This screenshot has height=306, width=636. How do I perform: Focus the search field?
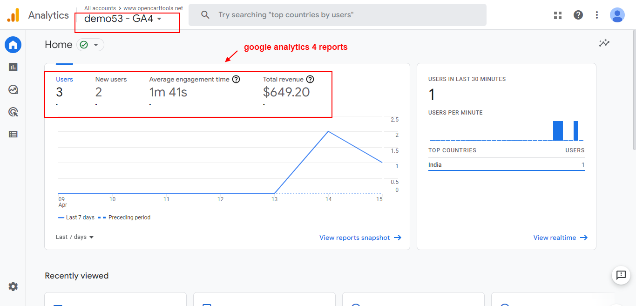[x=338, y=15]
